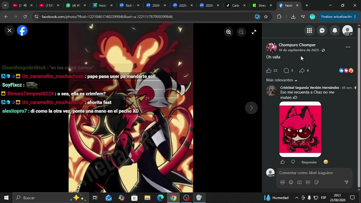View the crying reaction on the comment
361x203 pixels.
coord(326,162)
